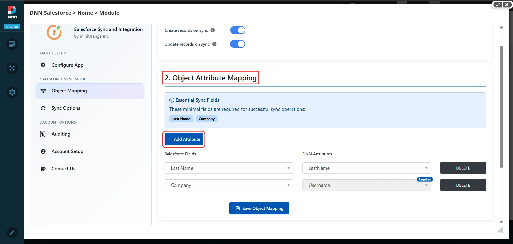Viewport: 513px width, 244px height.
Task: Click the miniOrange plugin logo
Action: 54,32
